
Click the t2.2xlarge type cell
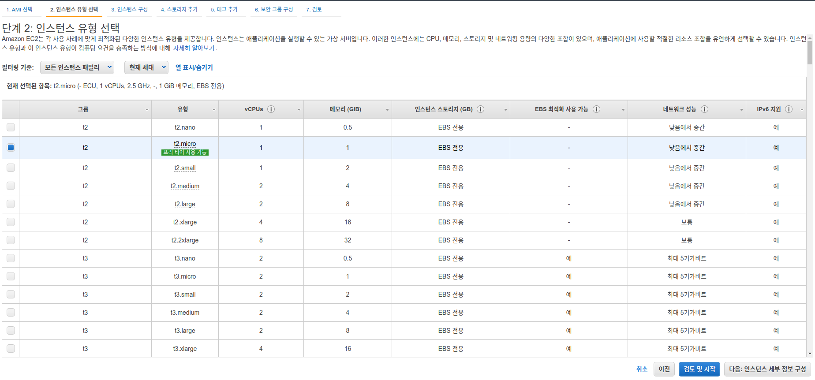point(185,240)
